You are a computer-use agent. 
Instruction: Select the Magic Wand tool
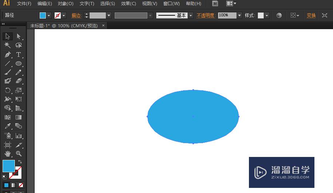tap(8, 45)
